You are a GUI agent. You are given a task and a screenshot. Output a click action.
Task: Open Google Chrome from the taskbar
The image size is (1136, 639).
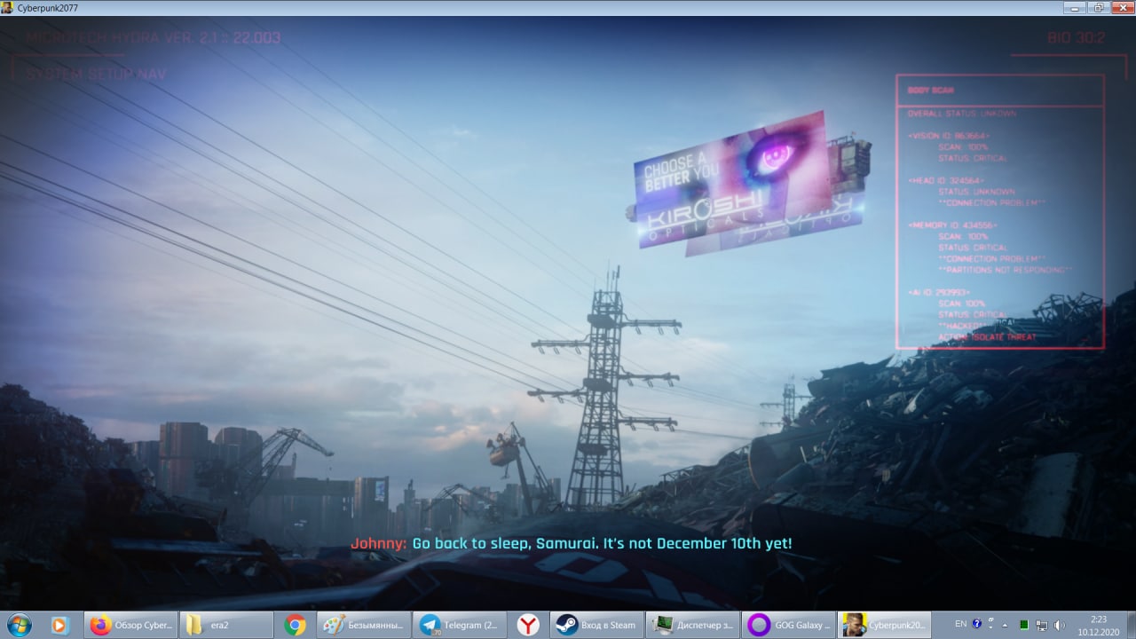pyautogui.click(x=296, y=625)
